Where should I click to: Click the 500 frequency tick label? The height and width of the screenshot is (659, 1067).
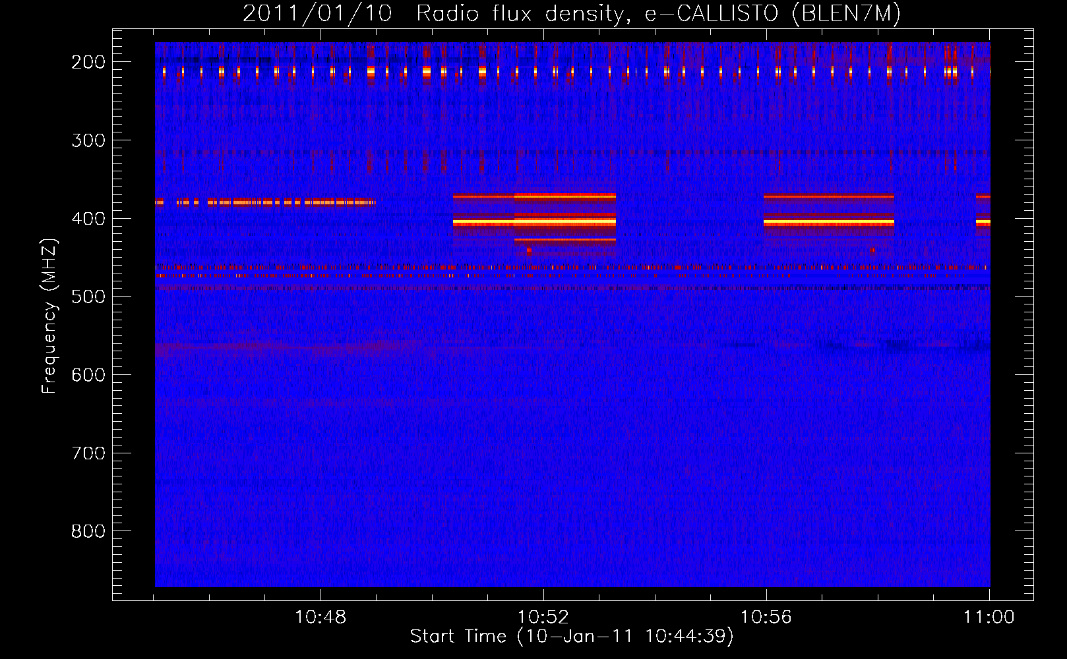click(x=88, y=297)
